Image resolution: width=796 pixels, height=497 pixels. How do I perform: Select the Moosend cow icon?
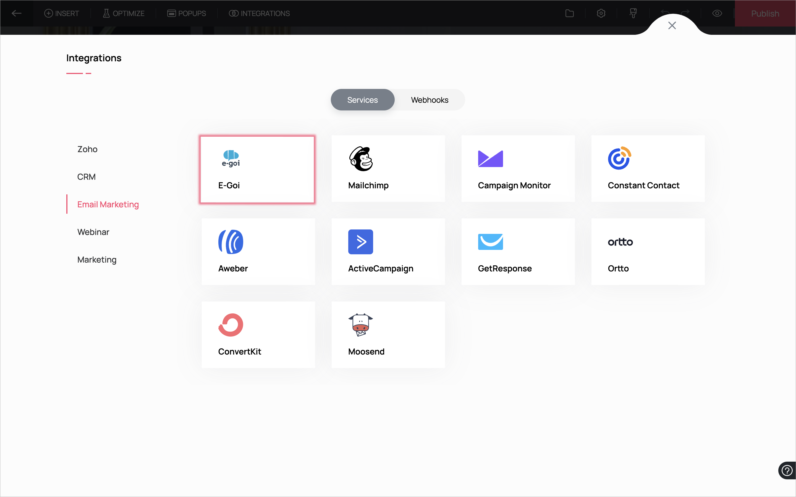coord(360,325)
